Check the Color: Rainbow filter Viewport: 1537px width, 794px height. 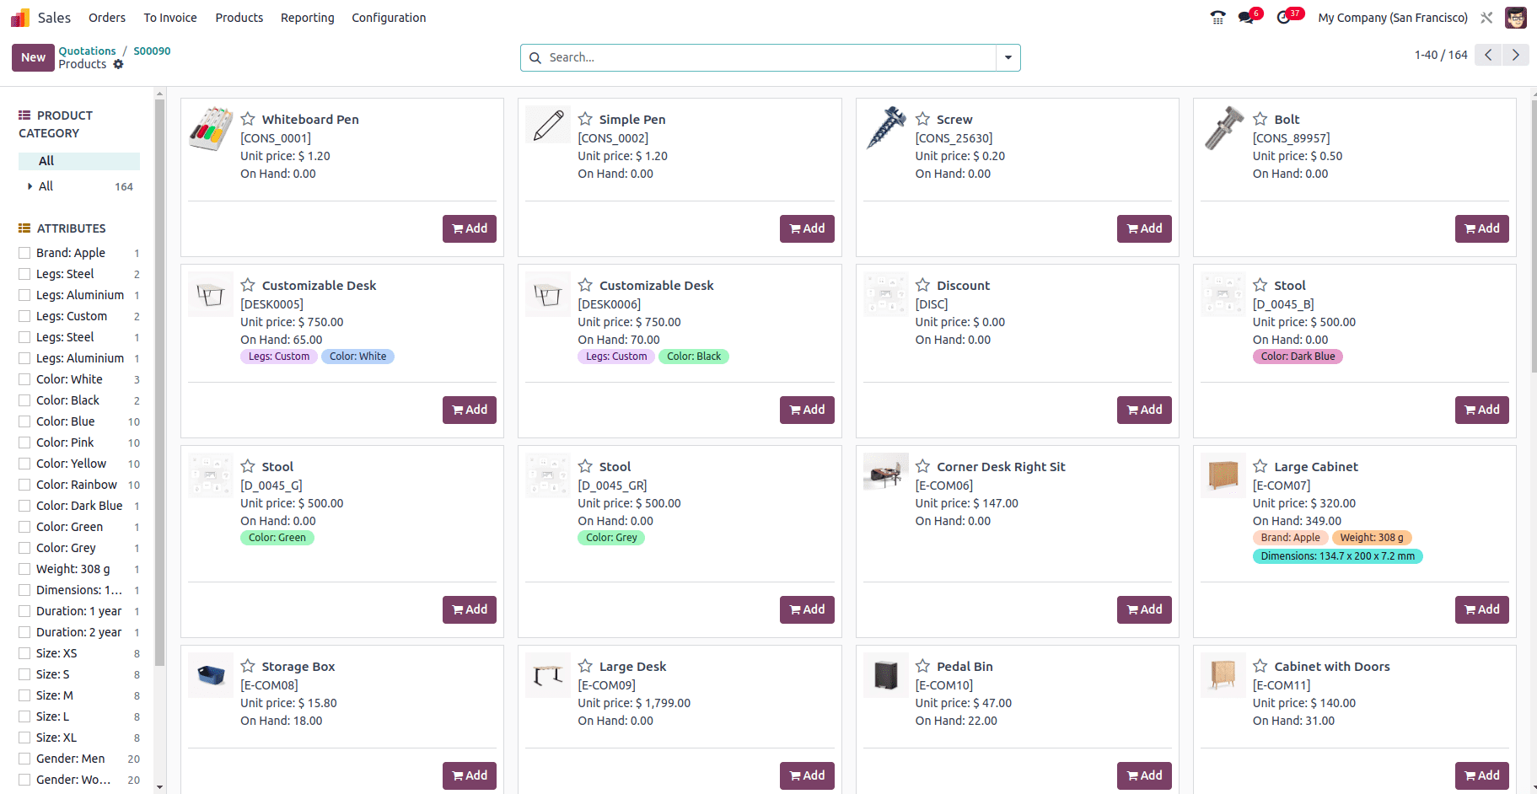pos(24,485)
